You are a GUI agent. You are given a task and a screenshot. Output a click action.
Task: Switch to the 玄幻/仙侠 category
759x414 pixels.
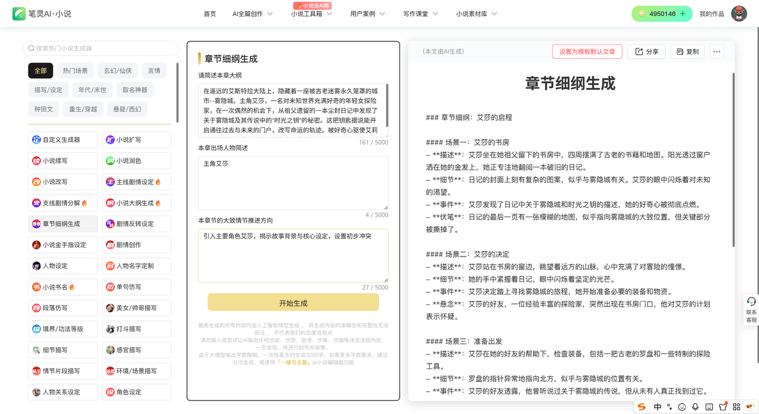coord(117,70)
